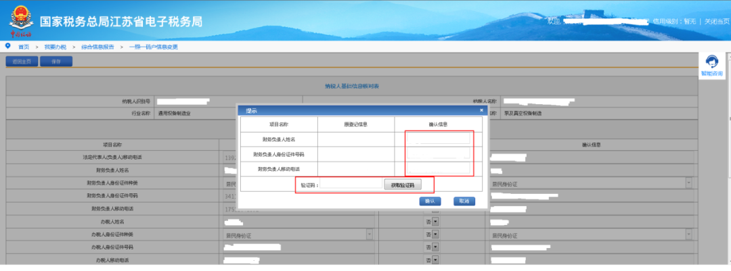Image resolution: width=731 pixels, height=271 pixels.
Task: Click the location pin breadcrumb icon
Action: 7,46
